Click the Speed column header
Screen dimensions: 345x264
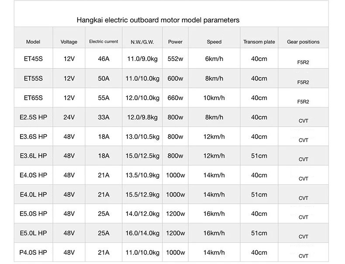tap(214, 42)
